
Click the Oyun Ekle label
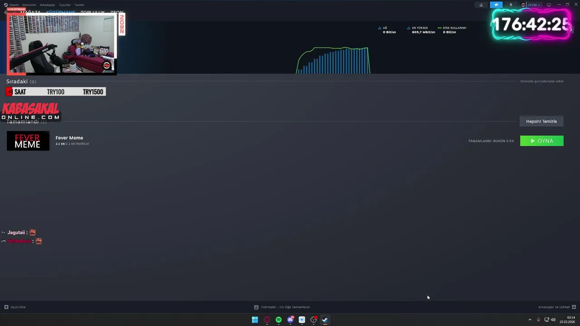pos(18,307)
